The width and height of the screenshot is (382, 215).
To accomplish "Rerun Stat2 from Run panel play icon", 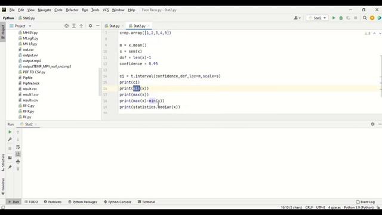I will pyautogui.click(x=10, y=132).
